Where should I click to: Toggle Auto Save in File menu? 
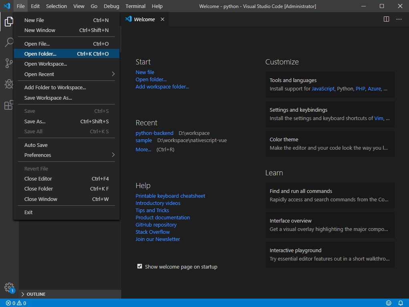pyautogui.click(x=66, y=145)
